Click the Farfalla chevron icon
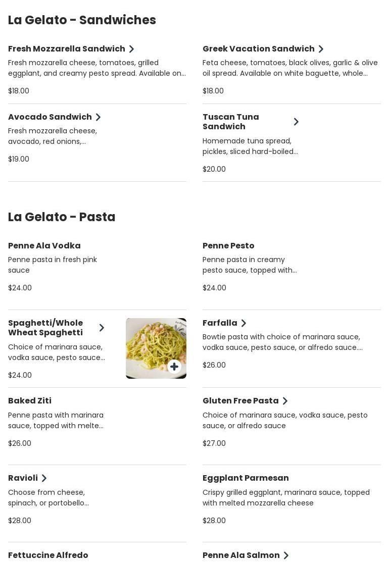Screen dimensions: 389x562 coord(244,323)
